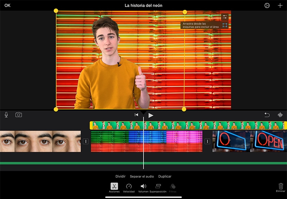Delete clip with Eliminar trash icon
287x199 pixels.
(x=281, y=188)
